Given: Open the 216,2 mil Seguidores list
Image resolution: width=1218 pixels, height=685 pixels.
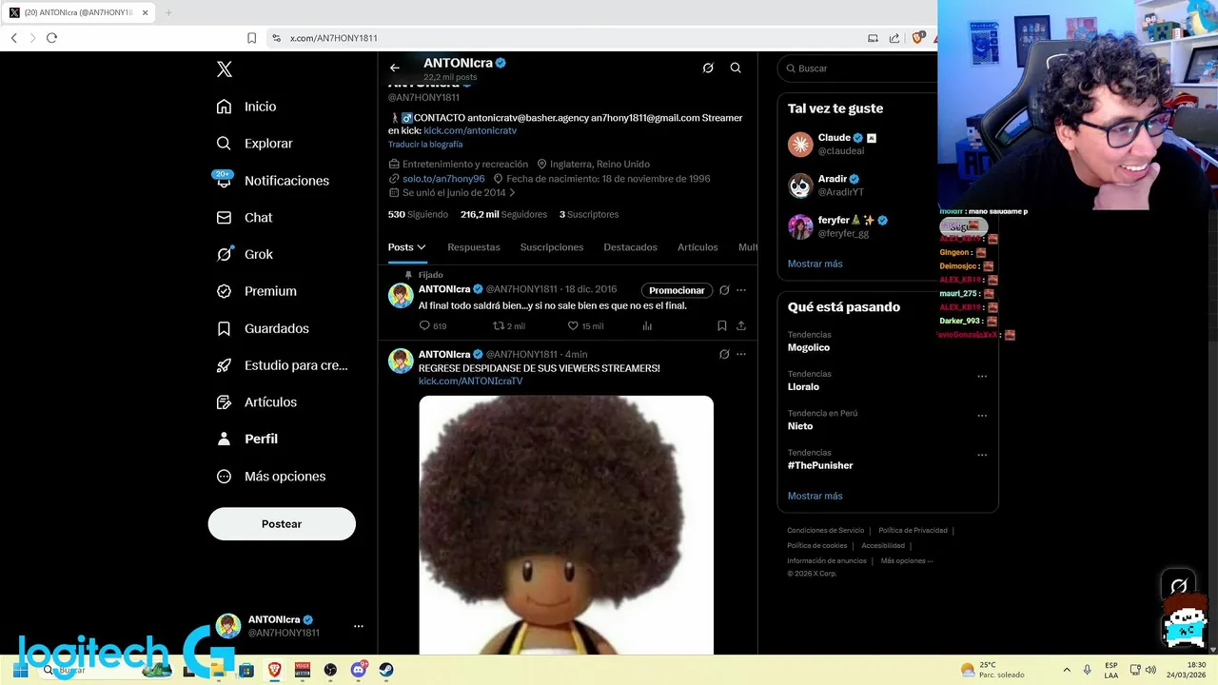Looking at the screenshot, I should pos(503,215).
